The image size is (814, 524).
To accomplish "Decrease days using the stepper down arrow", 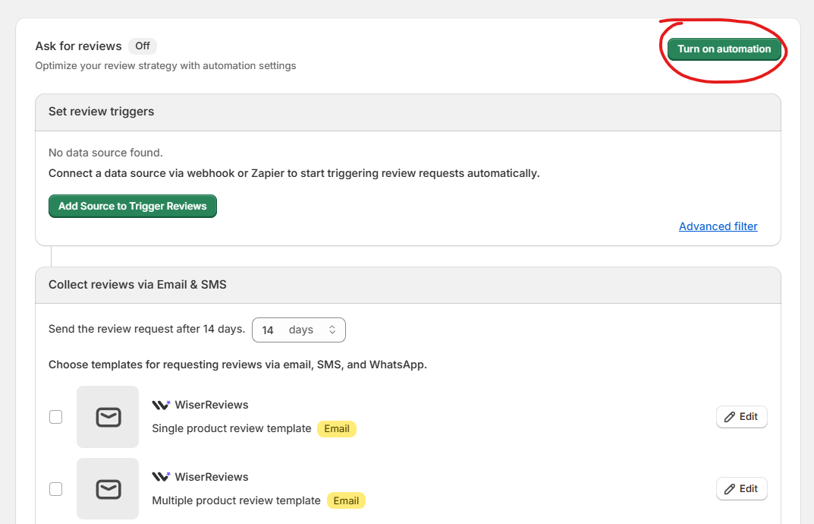I will pyautogui.click(x=332, y=333).
